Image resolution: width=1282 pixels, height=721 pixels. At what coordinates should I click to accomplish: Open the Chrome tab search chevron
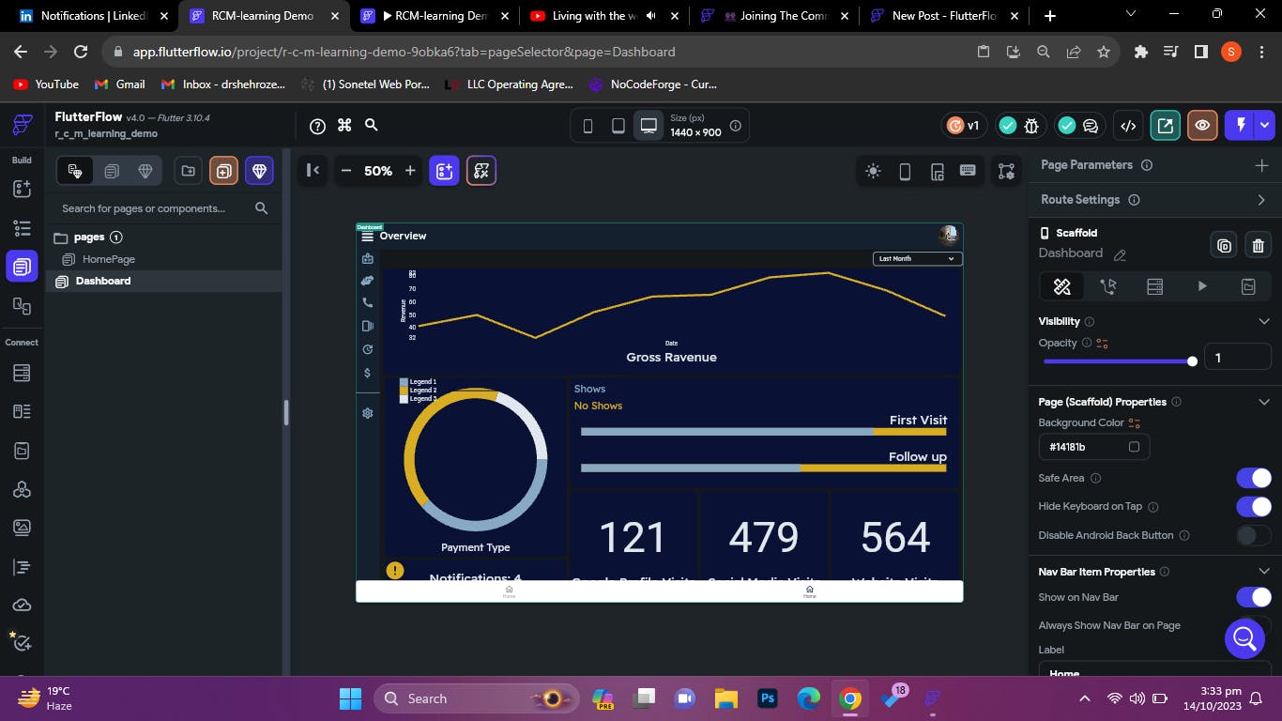[x=1130, y=15]
